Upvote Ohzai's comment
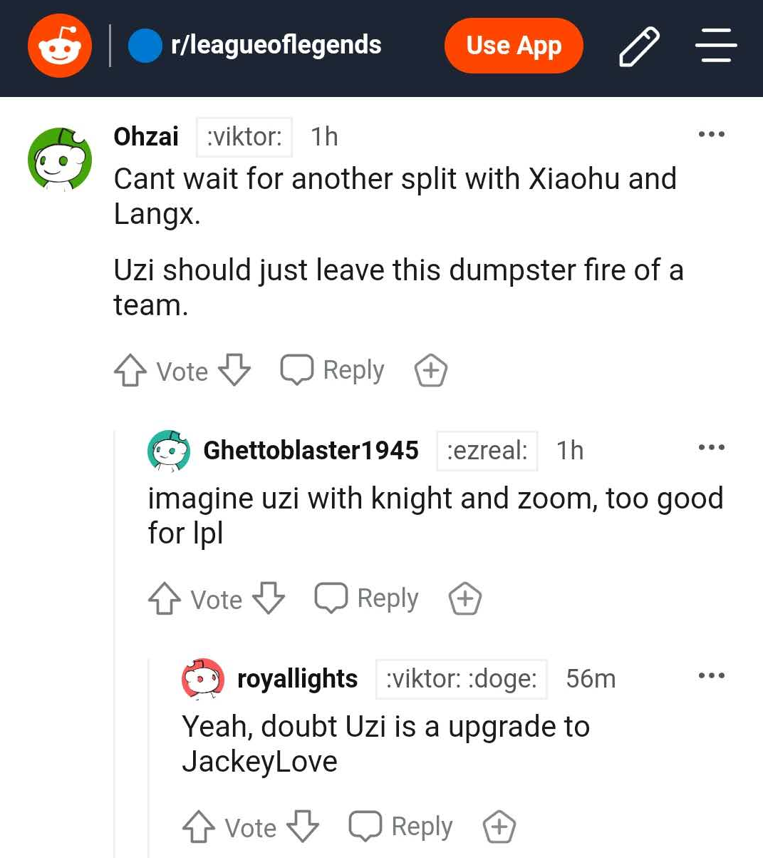Screen dimensions: 763x858 tap(130, 371)
